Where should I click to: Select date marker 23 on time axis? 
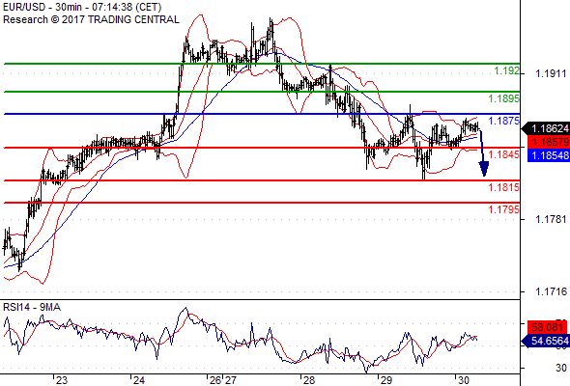point(62,380)
